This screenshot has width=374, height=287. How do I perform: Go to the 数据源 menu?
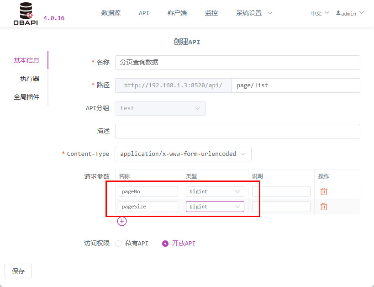click(111, 13)
